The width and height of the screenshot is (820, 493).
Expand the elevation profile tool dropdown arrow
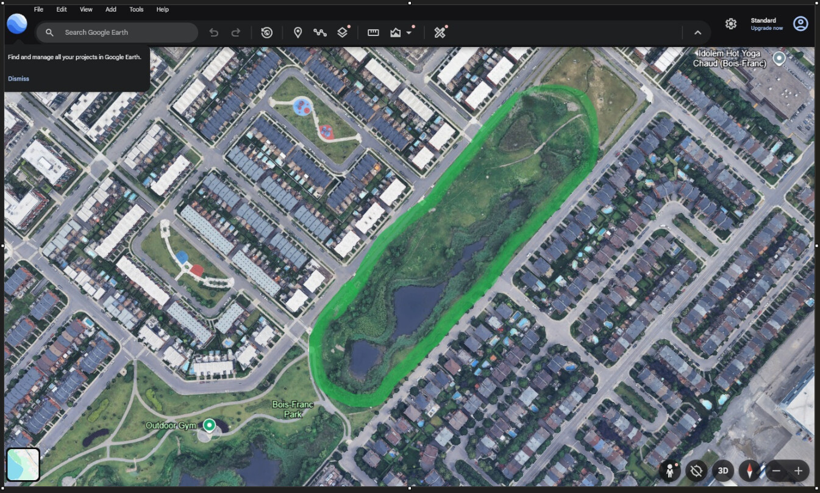[409, 33]
